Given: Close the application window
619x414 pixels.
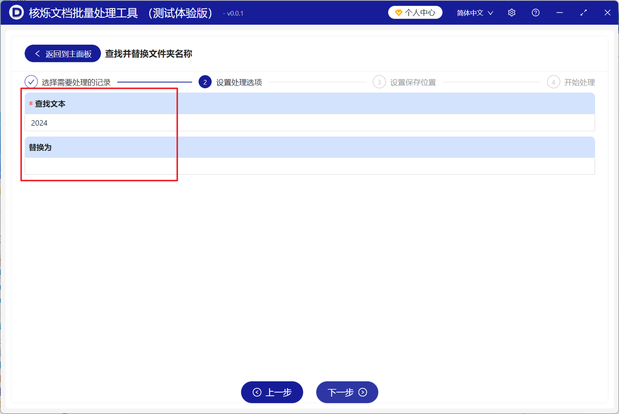Looking at the screenshot, I should (x=607, y=13).
